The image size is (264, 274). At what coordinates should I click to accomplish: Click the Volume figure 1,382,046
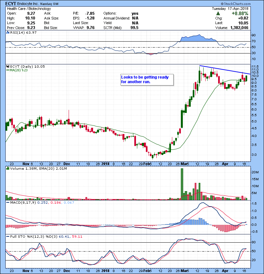239,28
